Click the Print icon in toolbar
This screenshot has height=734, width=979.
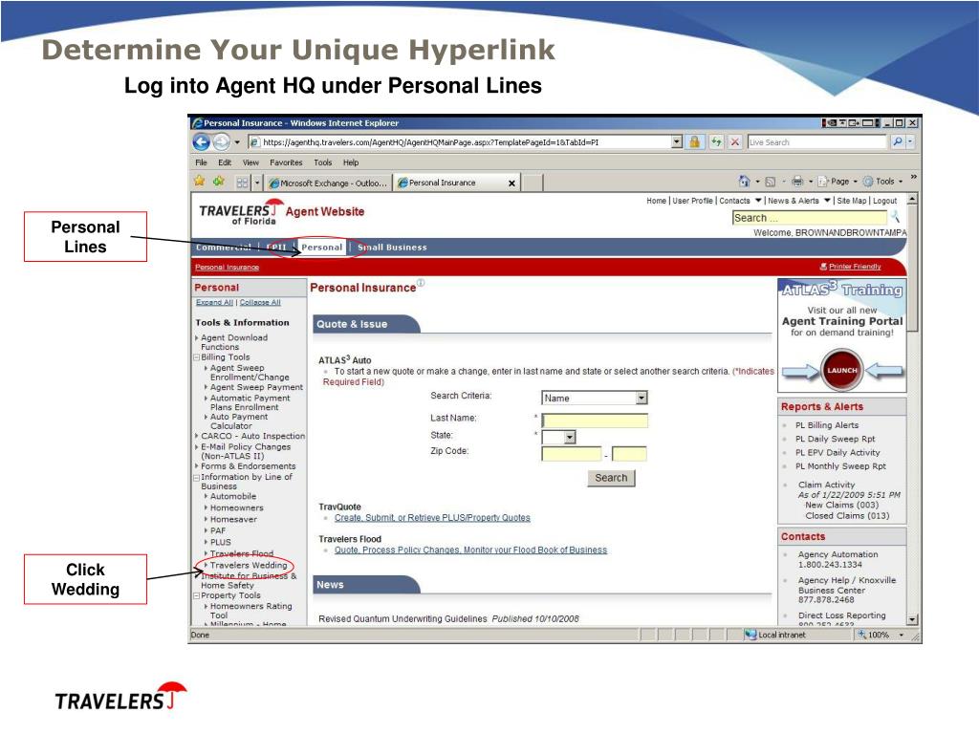(797, 182)
